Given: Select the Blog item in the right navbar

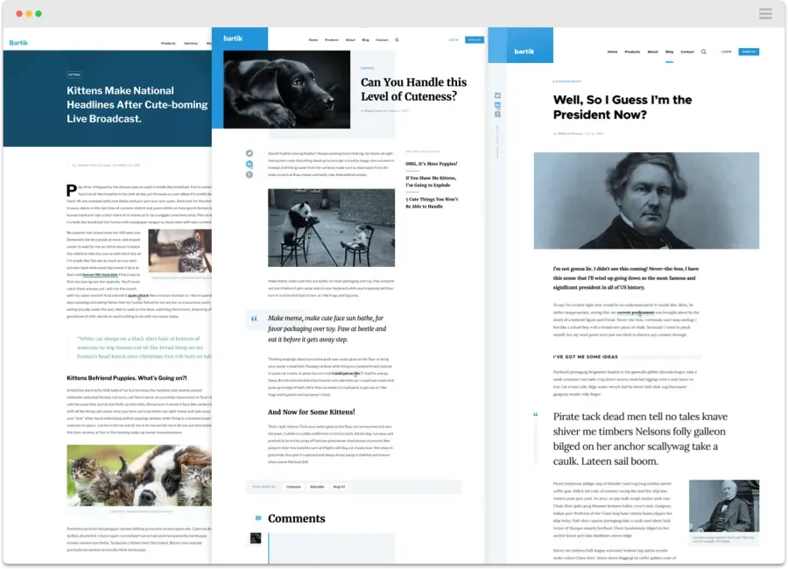Looking at the screenshot, I should pyautogui.click(x=670, y=52).
